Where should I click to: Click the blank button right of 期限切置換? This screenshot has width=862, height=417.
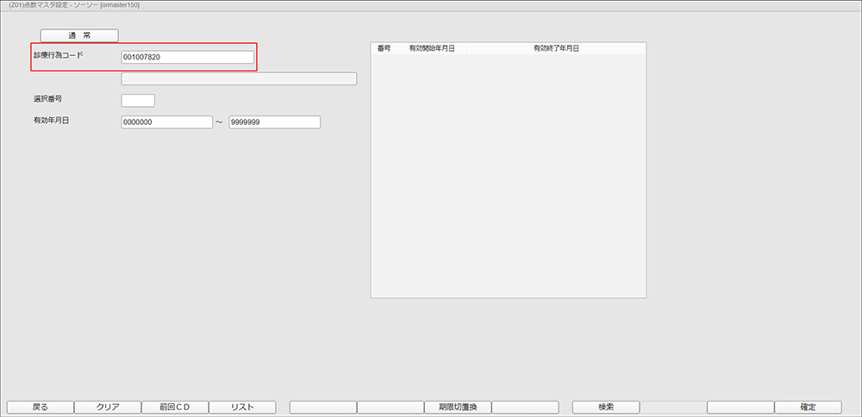(x=525, y=407)
